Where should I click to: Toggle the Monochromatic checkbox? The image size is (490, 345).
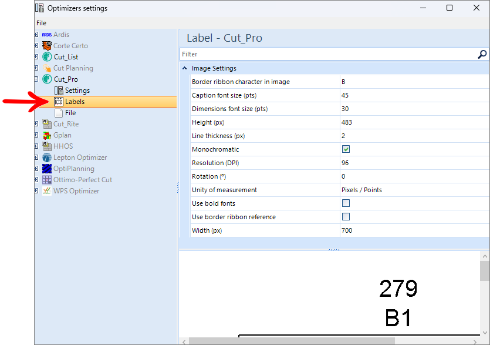346,149
